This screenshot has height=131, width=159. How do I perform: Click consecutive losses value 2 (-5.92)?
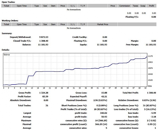[x=151, y=121]
